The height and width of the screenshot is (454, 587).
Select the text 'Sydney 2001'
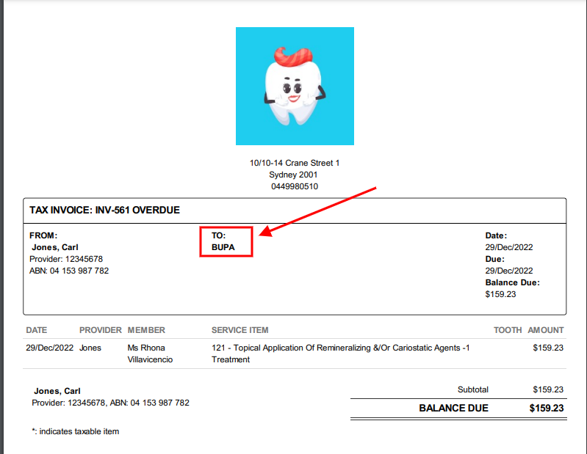tap(293, 175)
